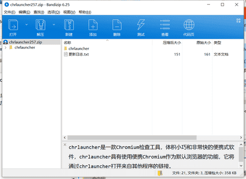246x179 pixels.
Task: Click the grid layout icon in toolbar corner
Action: tap(238, 21)
